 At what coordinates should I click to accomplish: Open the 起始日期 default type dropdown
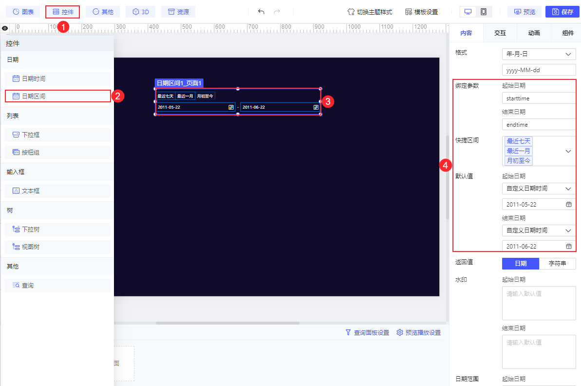(539, 189)
